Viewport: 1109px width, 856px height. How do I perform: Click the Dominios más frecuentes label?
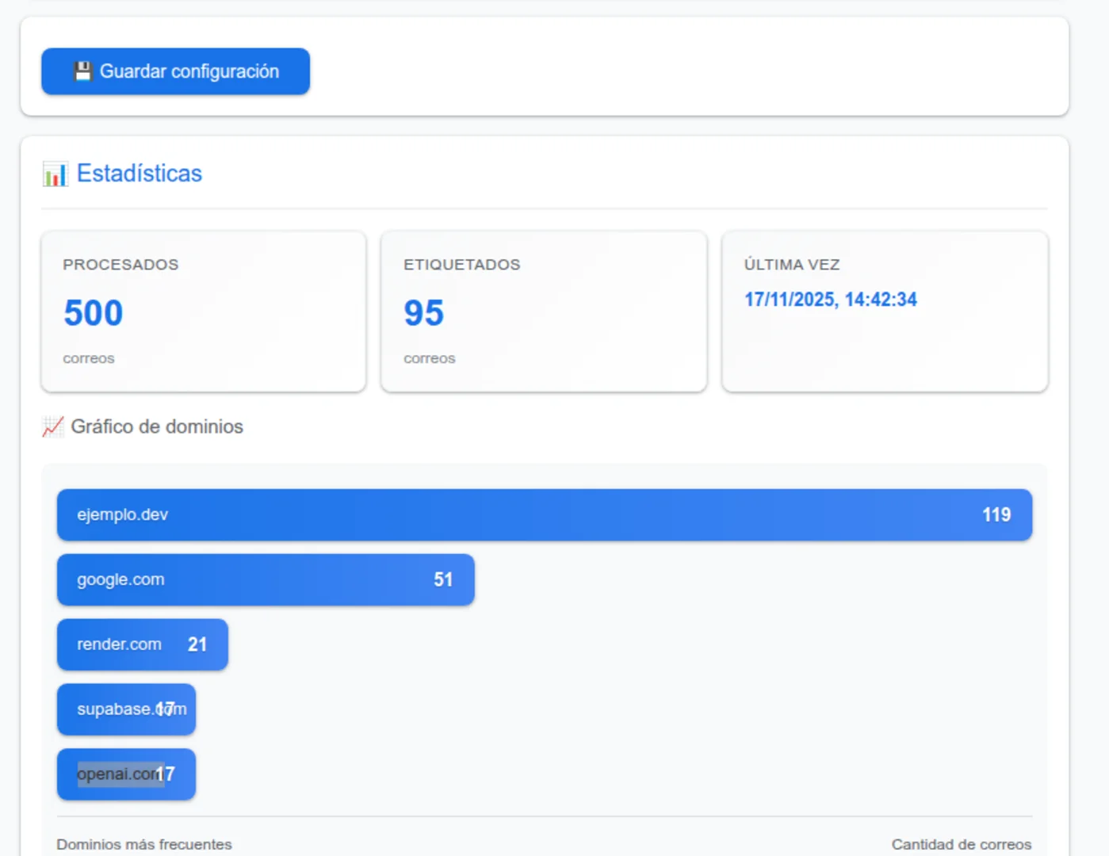pos(144,844)
